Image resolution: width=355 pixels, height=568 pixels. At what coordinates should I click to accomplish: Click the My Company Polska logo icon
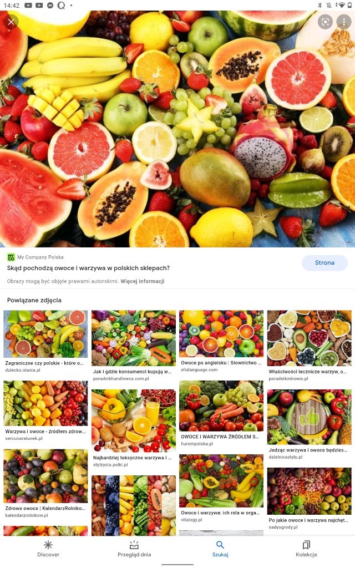[11, 257]
